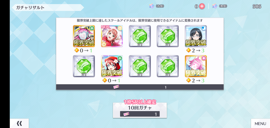Open the pink-haired robot-mask card, 0→1

coord(84,36)
